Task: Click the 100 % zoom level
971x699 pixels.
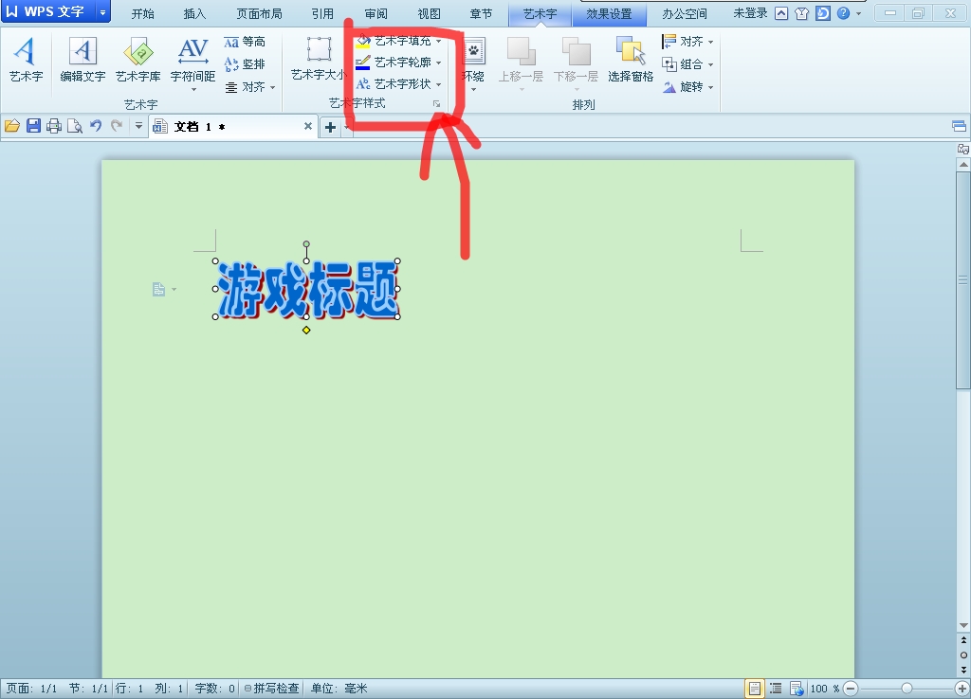Action: pyautogui.click(x=825, y=689)
